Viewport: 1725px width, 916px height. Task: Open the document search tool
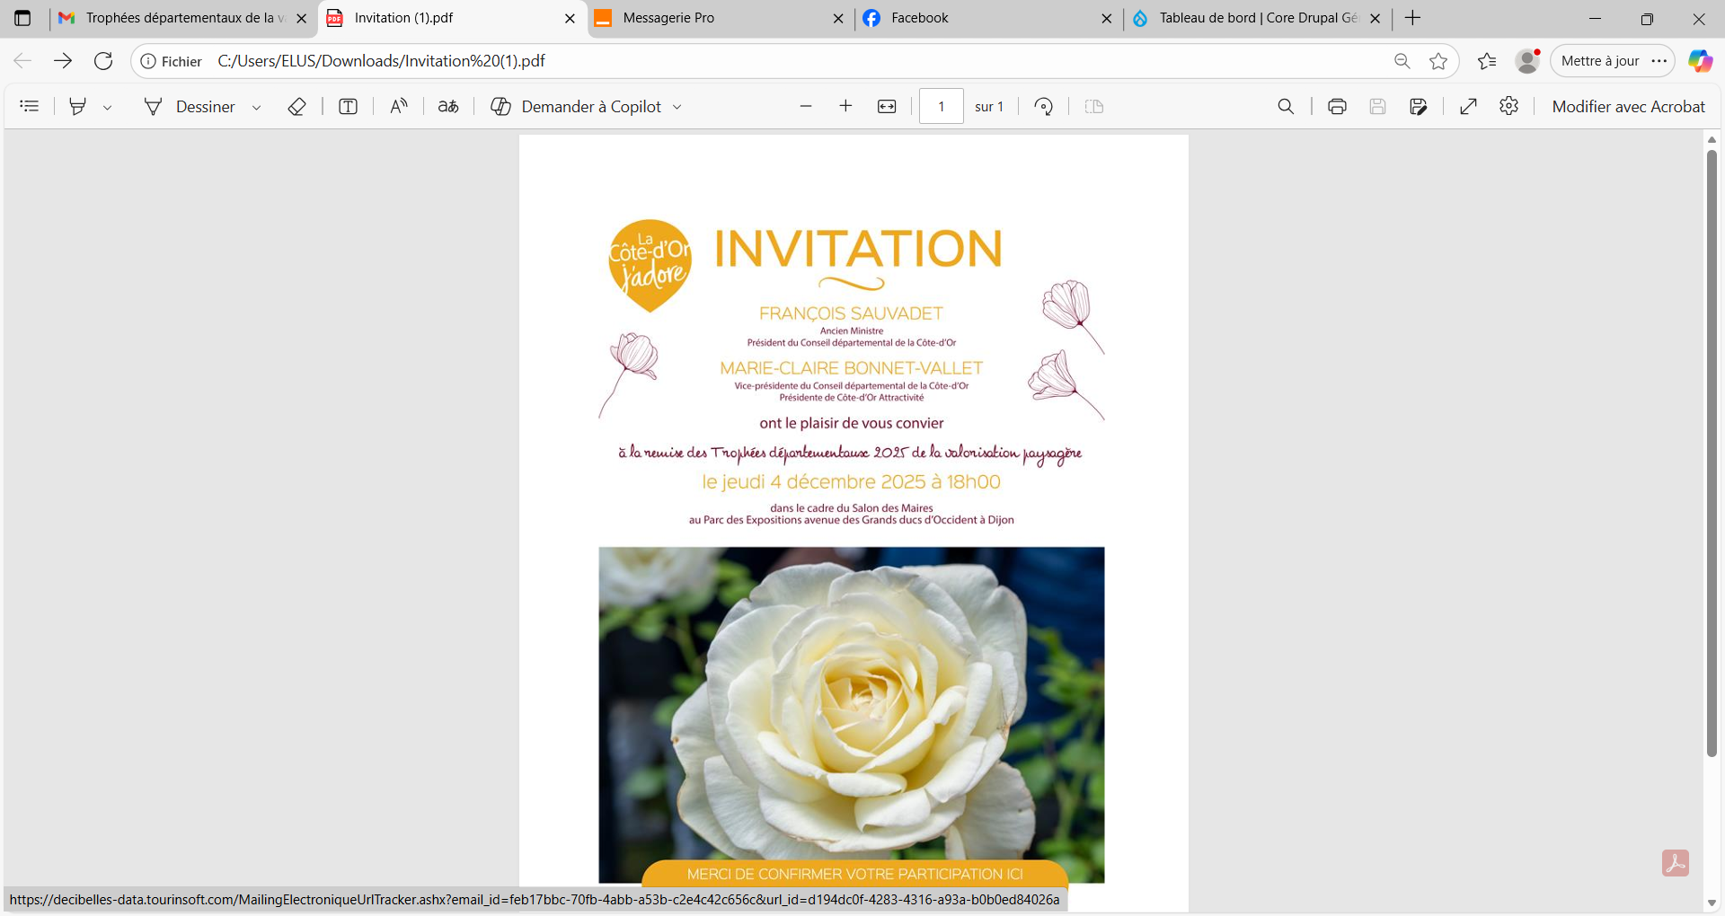(1286, 106)
